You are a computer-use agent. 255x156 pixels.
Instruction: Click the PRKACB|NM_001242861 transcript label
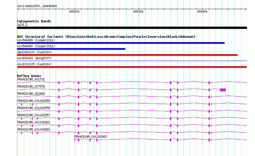34,122
